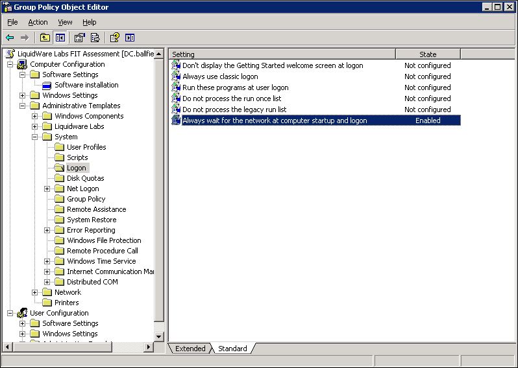Toggle the Show/Hide Console Tree icon
Screen dimensions: 518x368
60,38
